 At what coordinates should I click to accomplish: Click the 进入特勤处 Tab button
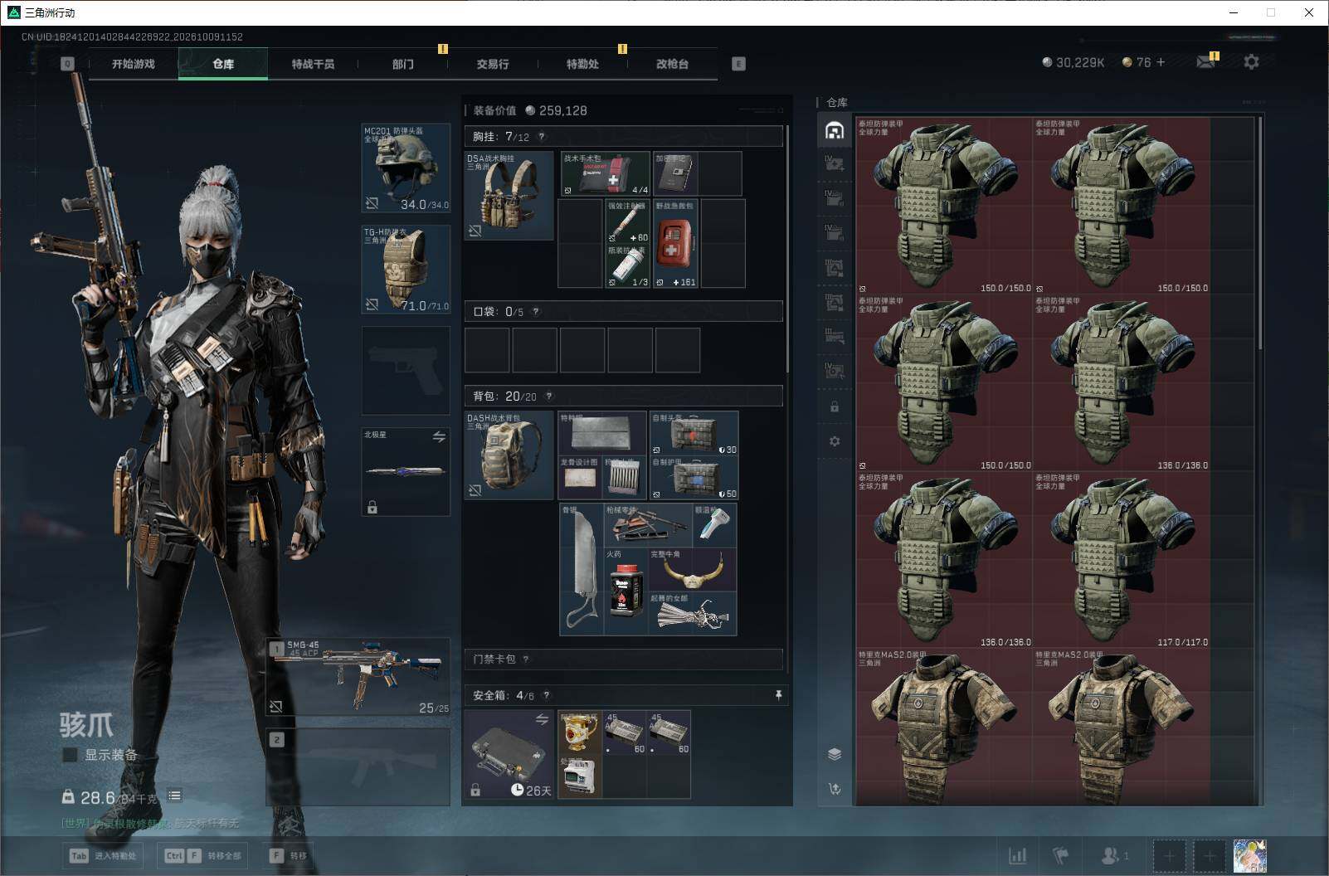click(103, 855)
